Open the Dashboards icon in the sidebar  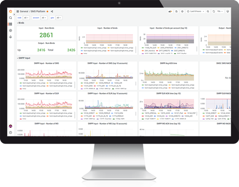11,24
